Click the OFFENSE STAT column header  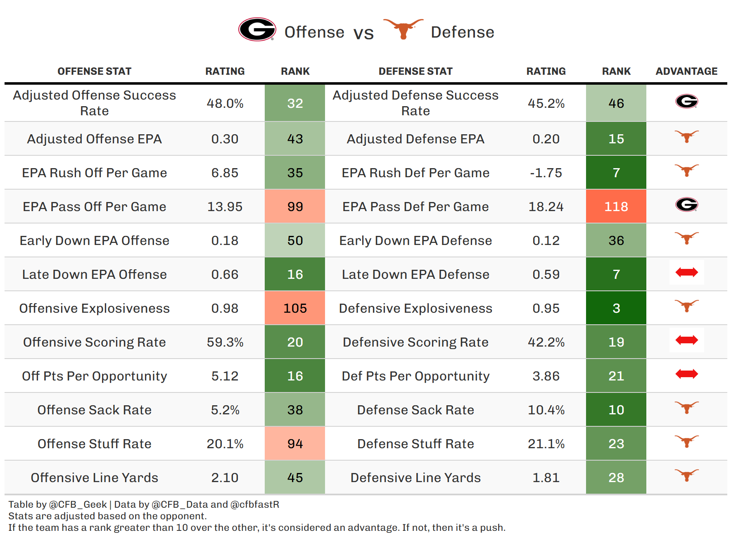pos(94,71)
